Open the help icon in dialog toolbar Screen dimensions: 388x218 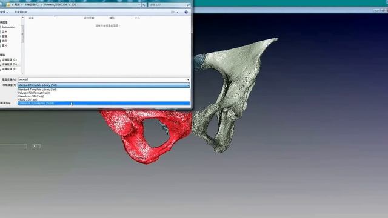[x=186, y=12]
